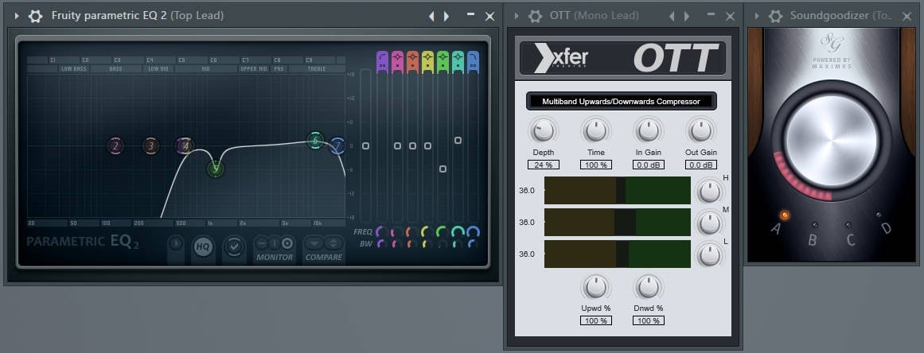Click blue band 7 FREQ knob
Viewport: 924px width, 353px height.
click(474, 232)
